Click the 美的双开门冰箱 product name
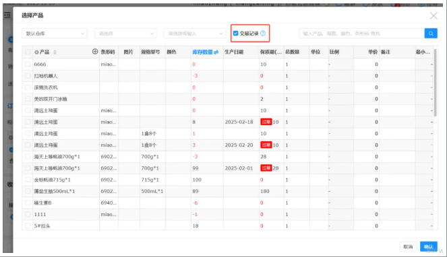 51,99
